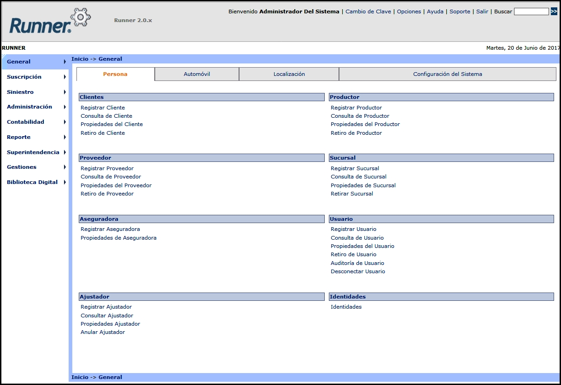Expand the Reporte menu arrow

pyautogui.click(x=65, y=137)
